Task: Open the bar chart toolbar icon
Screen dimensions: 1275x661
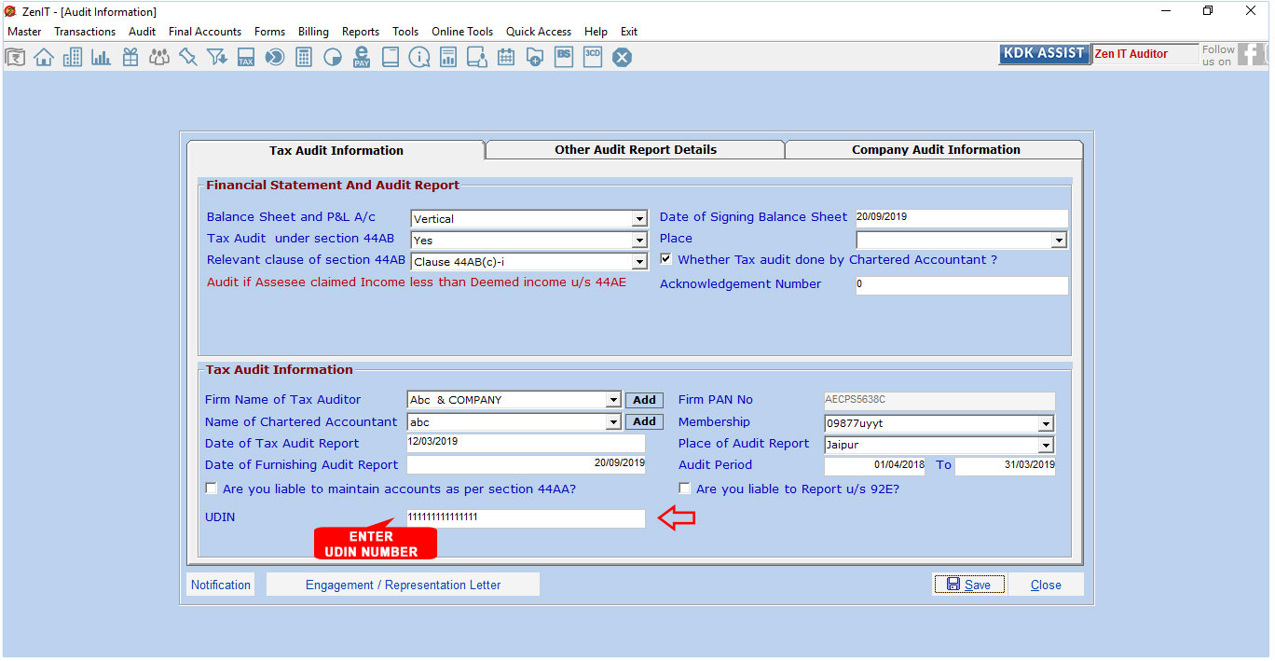Action: pos(101,58)
